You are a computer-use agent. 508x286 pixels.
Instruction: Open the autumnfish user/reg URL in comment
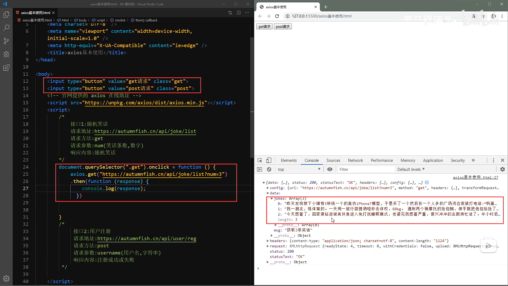[147, 239]
